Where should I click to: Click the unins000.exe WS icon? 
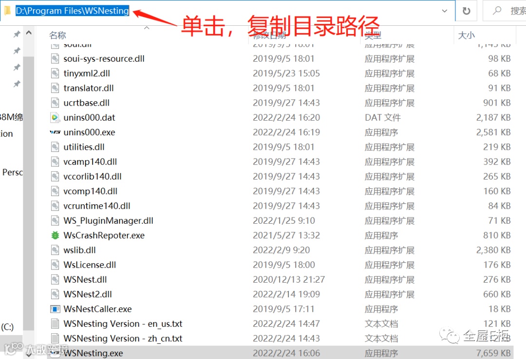55,132
